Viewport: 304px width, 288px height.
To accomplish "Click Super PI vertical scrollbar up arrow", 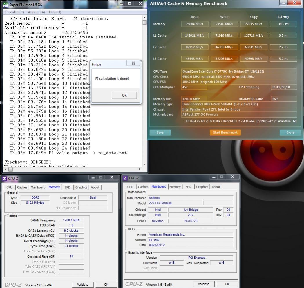I will [x=145, y=18].
